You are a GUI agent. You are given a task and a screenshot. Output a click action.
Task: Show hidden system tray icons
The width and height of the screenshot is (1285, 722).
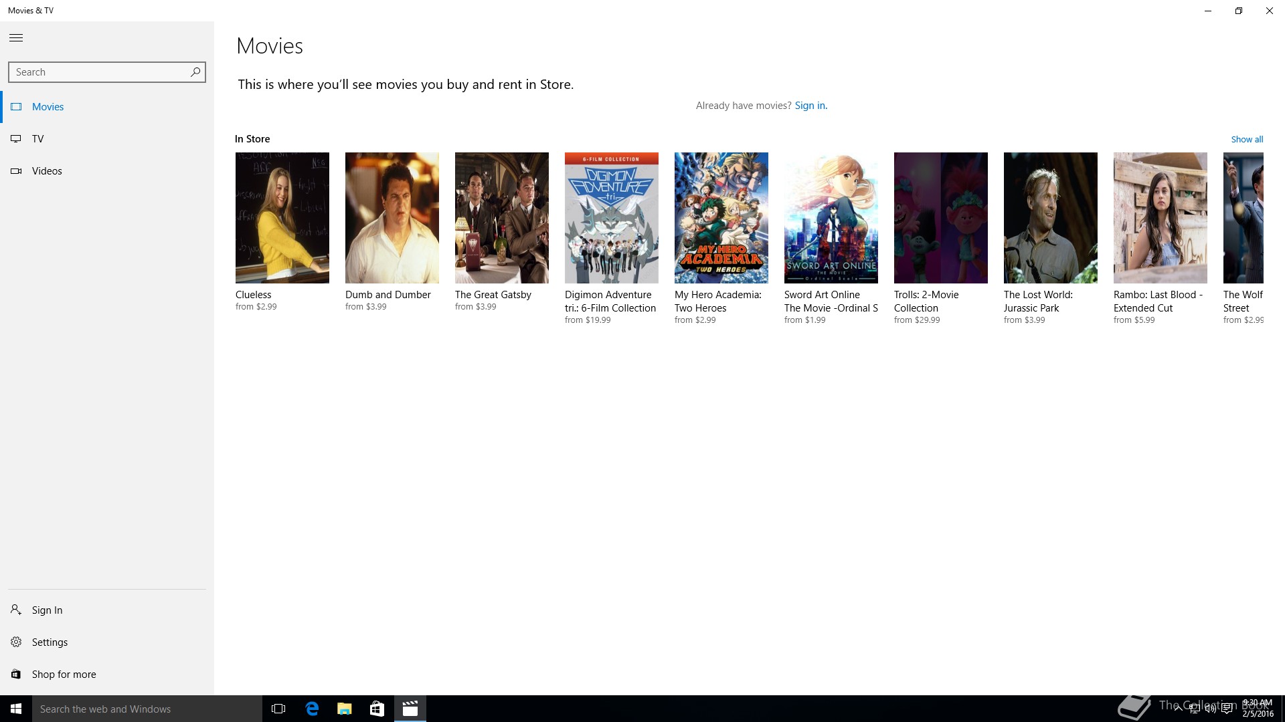point(1178,709)
